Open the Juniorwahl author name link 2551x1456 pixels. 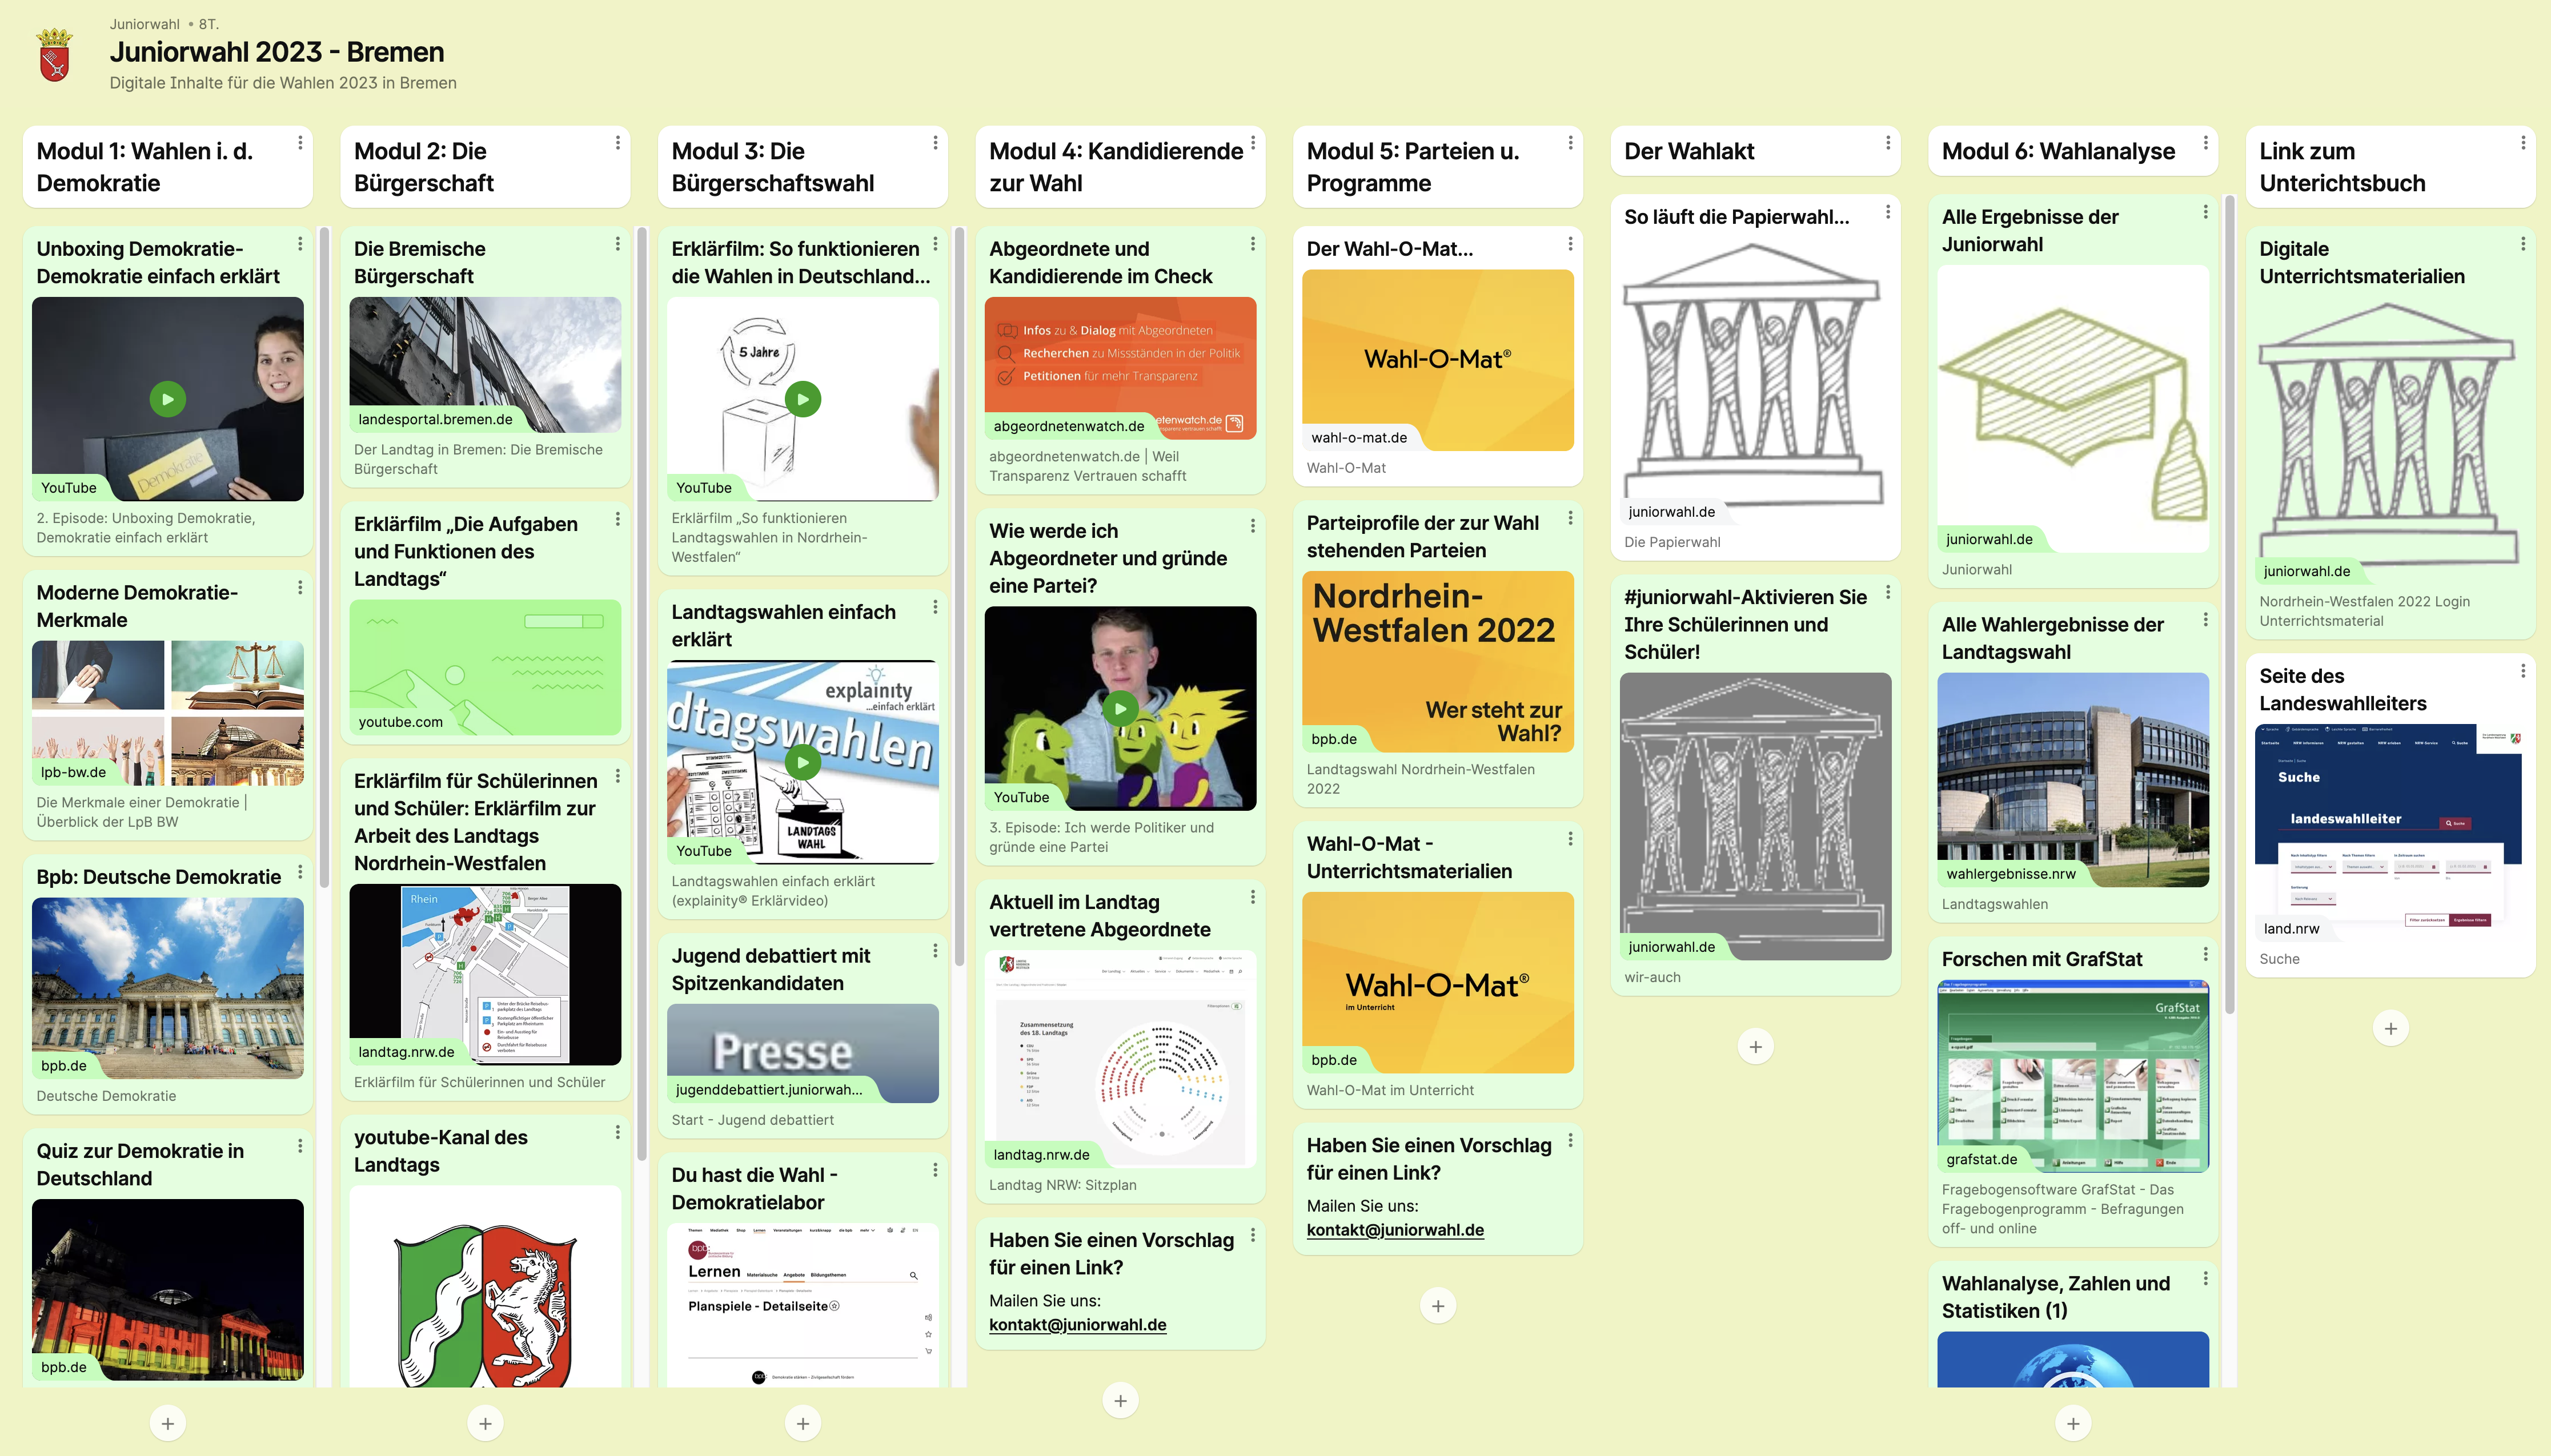point(145,24)
